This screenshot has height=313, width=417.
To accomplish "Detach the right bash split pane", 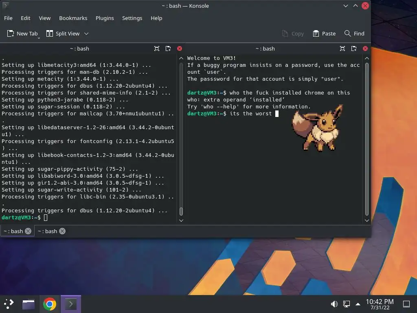I will point(354,48).
